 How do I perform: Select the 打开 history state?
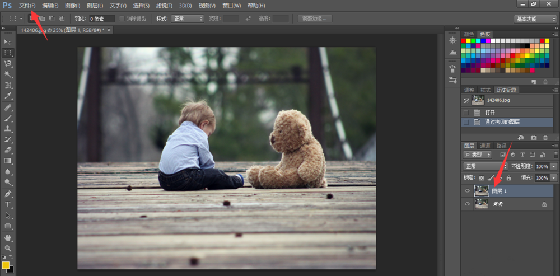click(490, 112)
